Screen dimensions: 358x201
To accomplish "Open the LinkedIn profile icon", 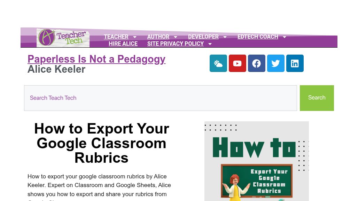I will click(x=295, y=63).
